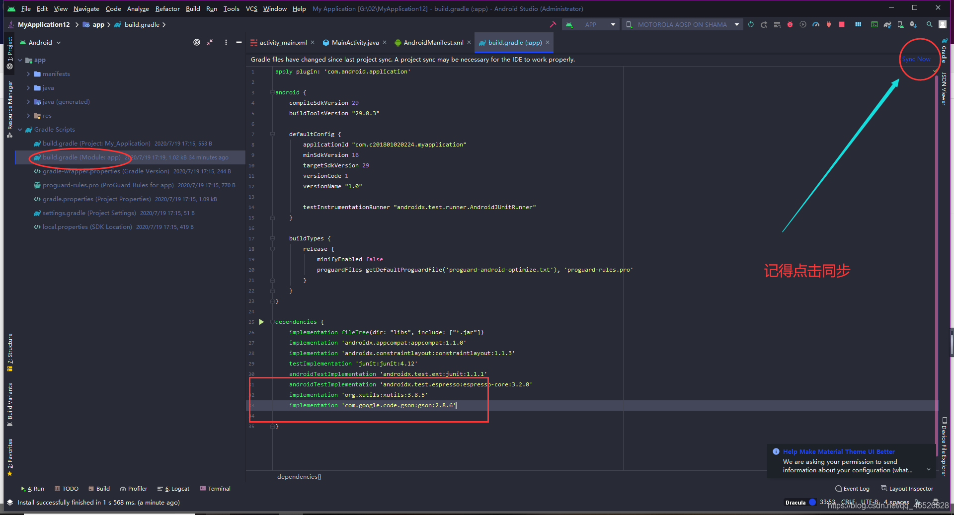Click the Debug app bug icon

[790, 24]
